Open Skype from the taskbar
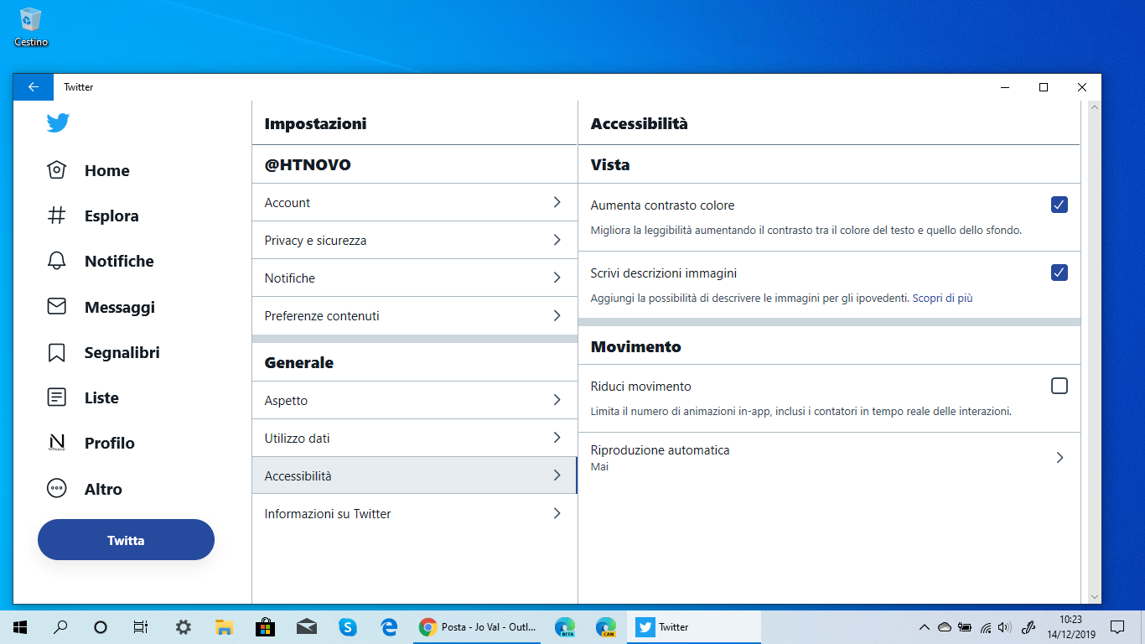 (348, 626)
